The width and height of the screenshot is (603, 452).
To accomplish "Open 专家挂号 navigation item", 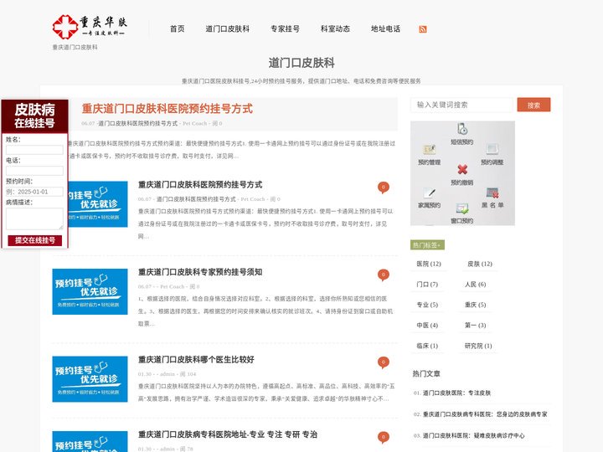I will tap(285, 28).
